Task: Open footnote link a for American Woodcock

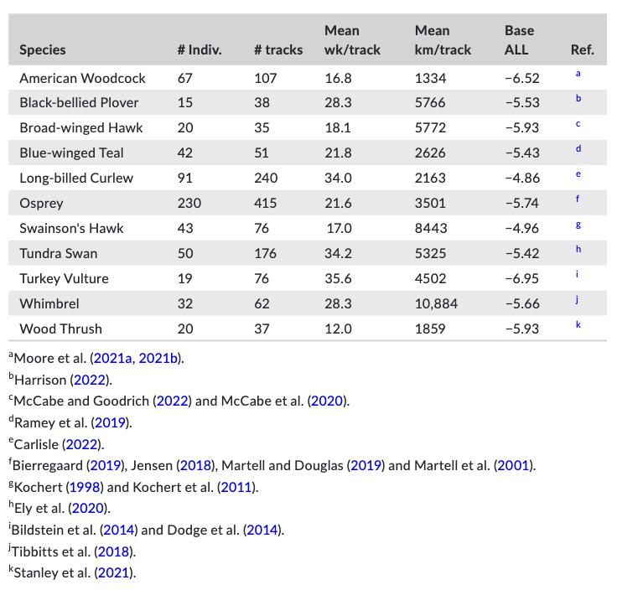Action: click(x=578, y=74)
